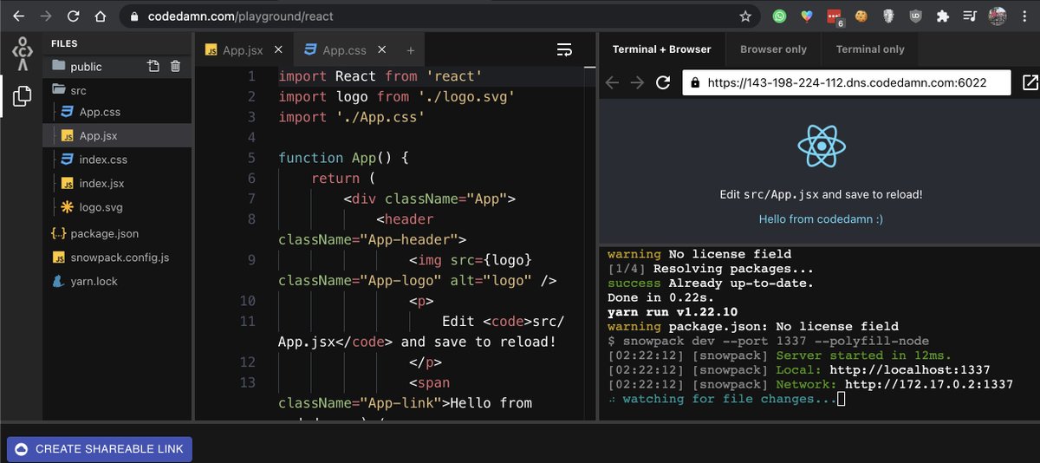Open the Chrome three-dot menu
The image size is (1040, 463).
1025,16
